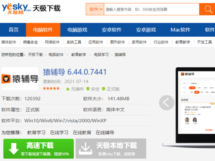The height and width of the screenshot is (161, 215).
Task: Click the 更新时间: 2021-07-14 text
Action: [x=66, y=82]
